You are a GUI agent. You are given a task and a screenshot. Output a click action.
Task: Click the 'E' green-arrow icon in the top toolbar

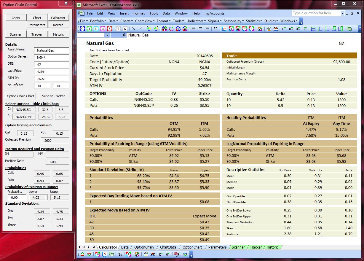click(x=284, y=29)
